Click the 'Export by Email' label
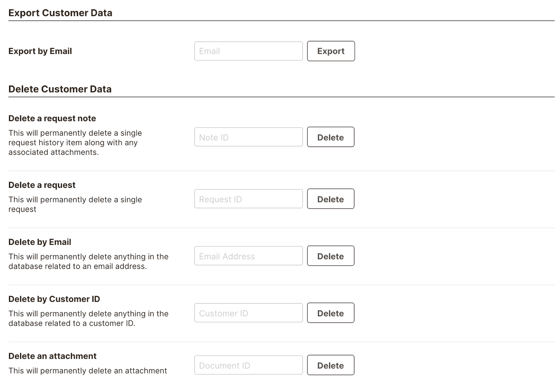 (40, 51)
